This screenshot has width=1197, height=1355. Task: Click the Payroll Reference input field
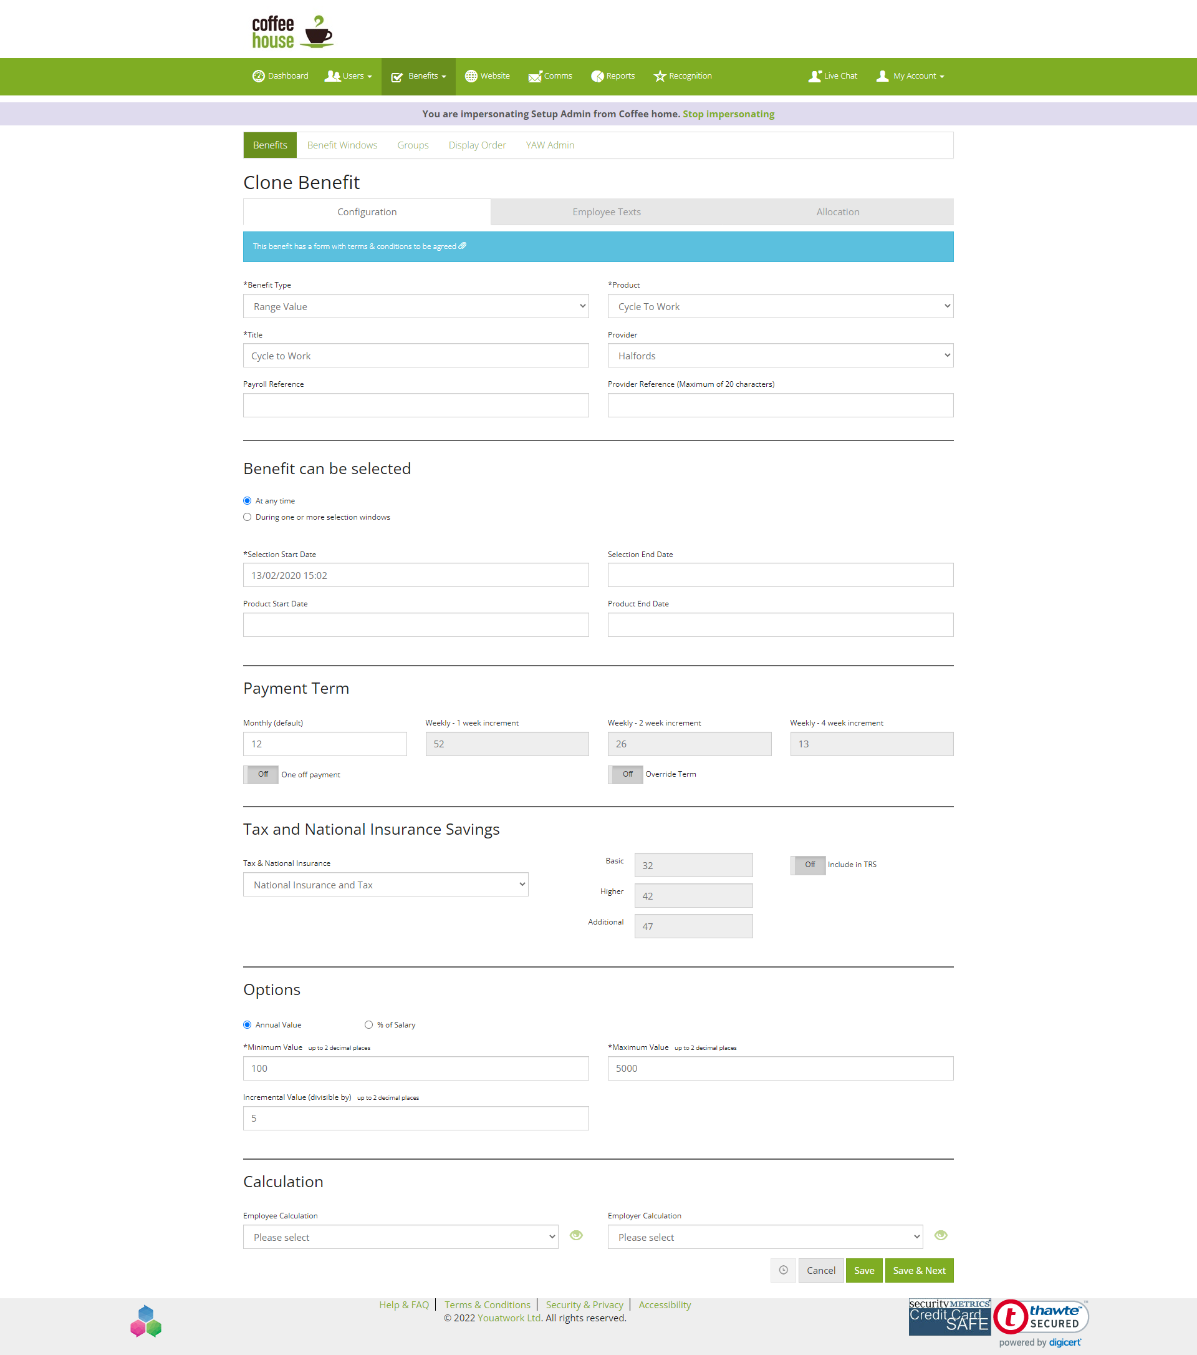click(416, 405)
